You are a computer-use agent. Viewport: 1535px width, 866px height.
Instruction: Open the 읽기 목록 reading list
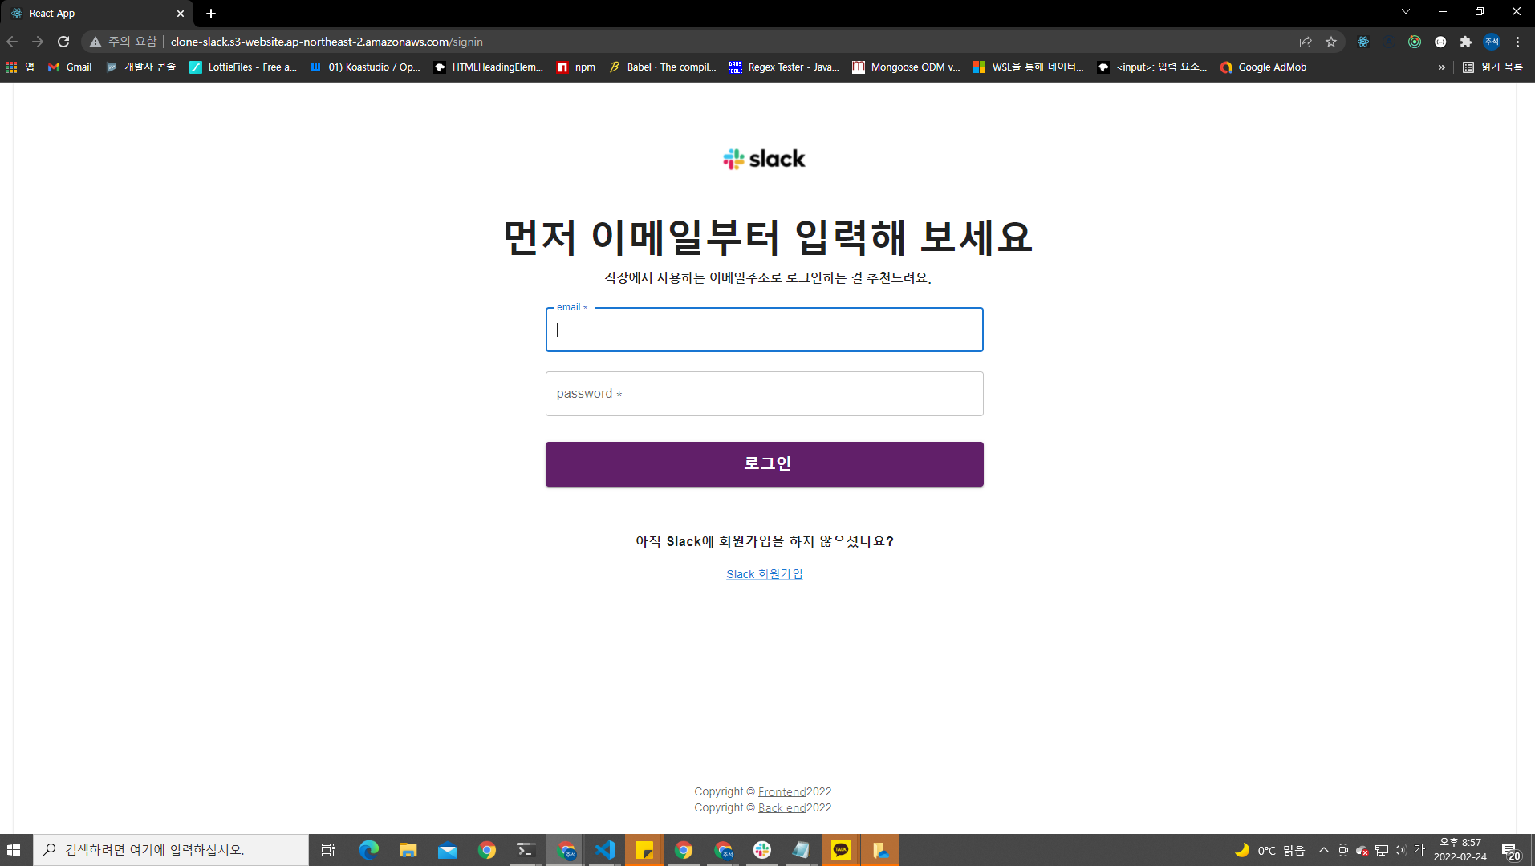tap(1492, 67)
